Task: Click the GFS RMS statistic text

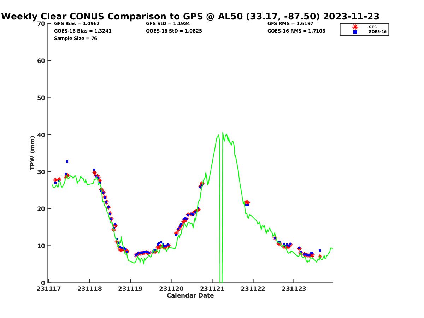Action: pos(290,24)
